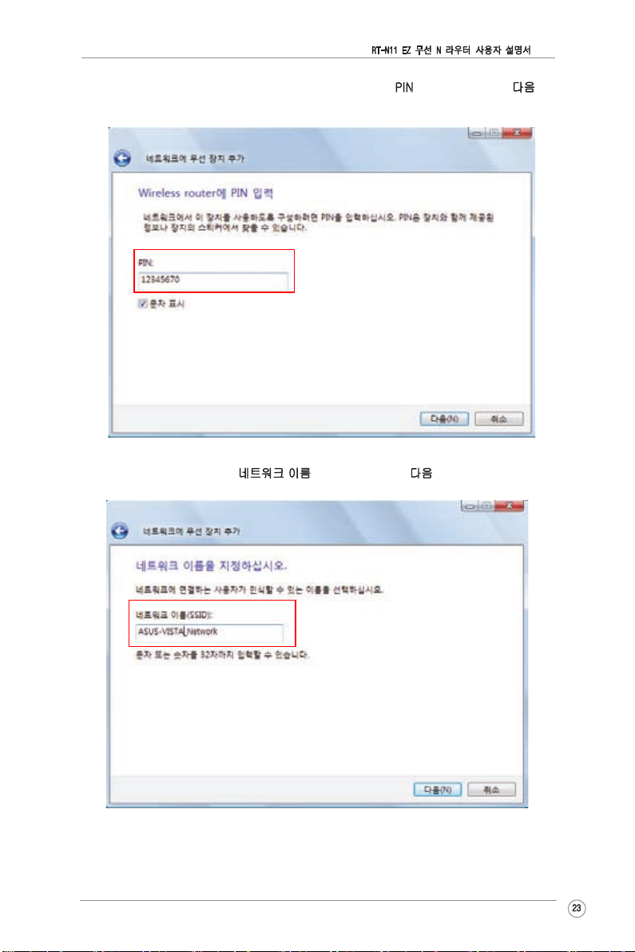Click the RT-N11 EZ manual header text

coord(451,50)
